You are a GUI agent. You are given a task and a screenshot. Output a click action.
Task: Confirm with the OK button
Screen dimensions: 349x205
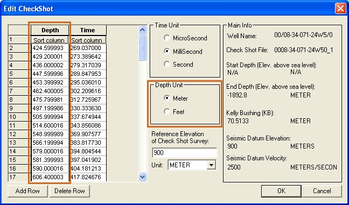(281, 191)
